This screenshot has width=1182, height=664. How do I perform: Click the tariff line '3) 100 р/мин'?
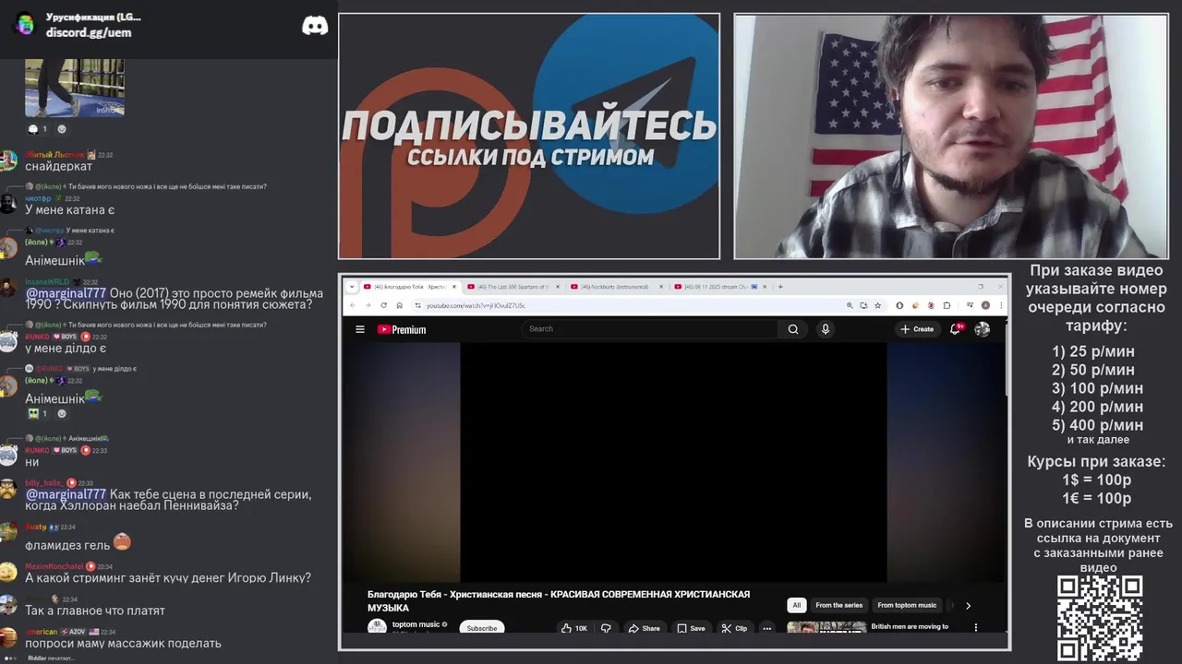(1097, 388)
